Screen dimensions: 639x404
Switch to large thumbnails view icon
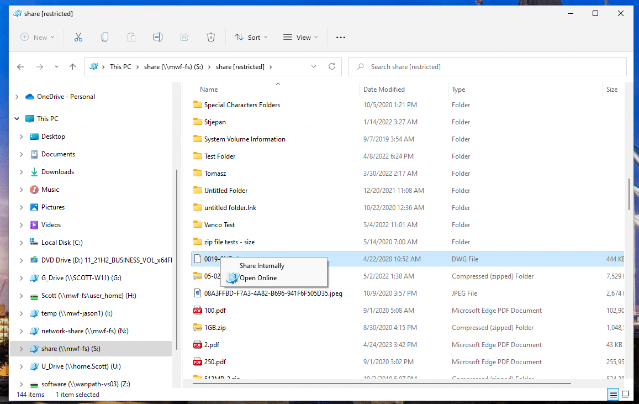pyautogui.click(x=625, y=394)
